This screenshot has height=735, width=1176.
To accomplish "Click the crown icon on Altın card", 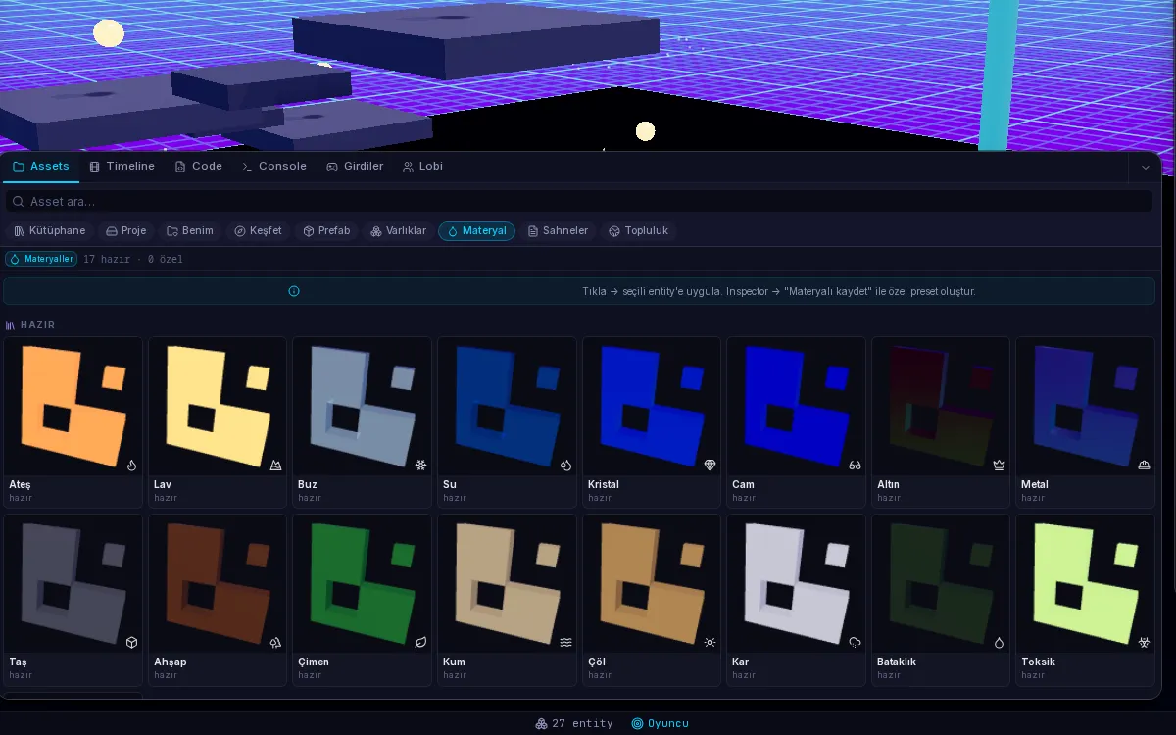I will click(1000, 465).
